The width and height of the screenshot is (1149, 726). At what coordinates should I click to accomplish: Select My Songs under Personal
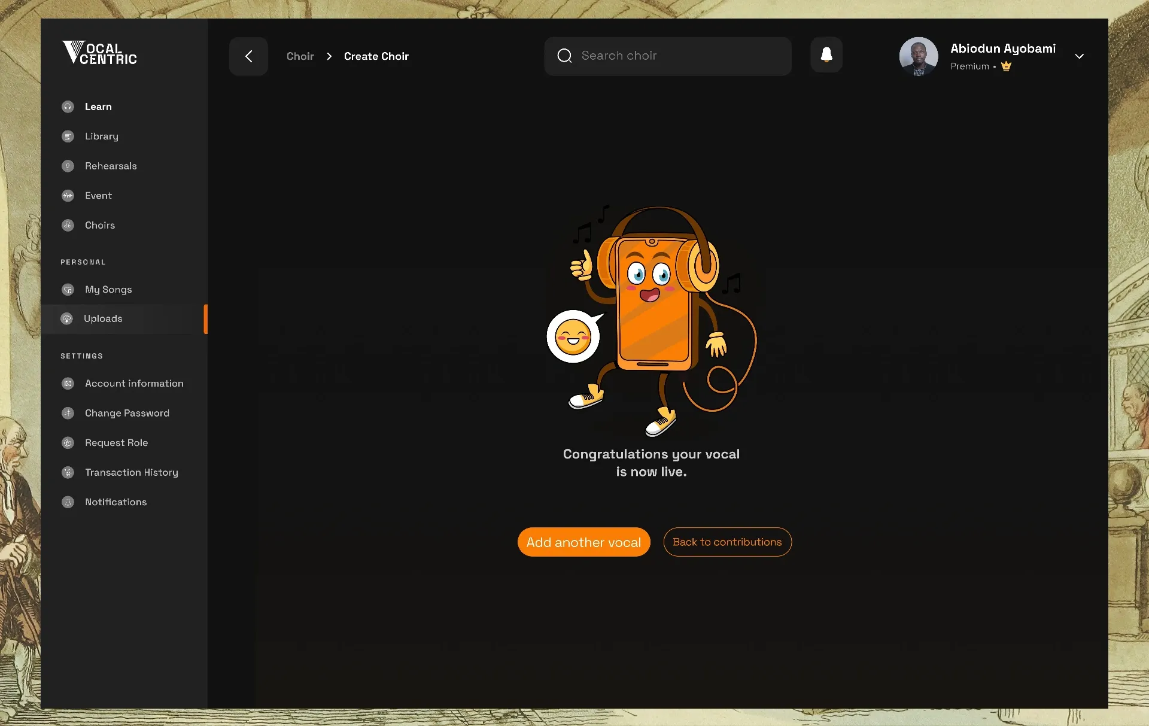point(108,290)
